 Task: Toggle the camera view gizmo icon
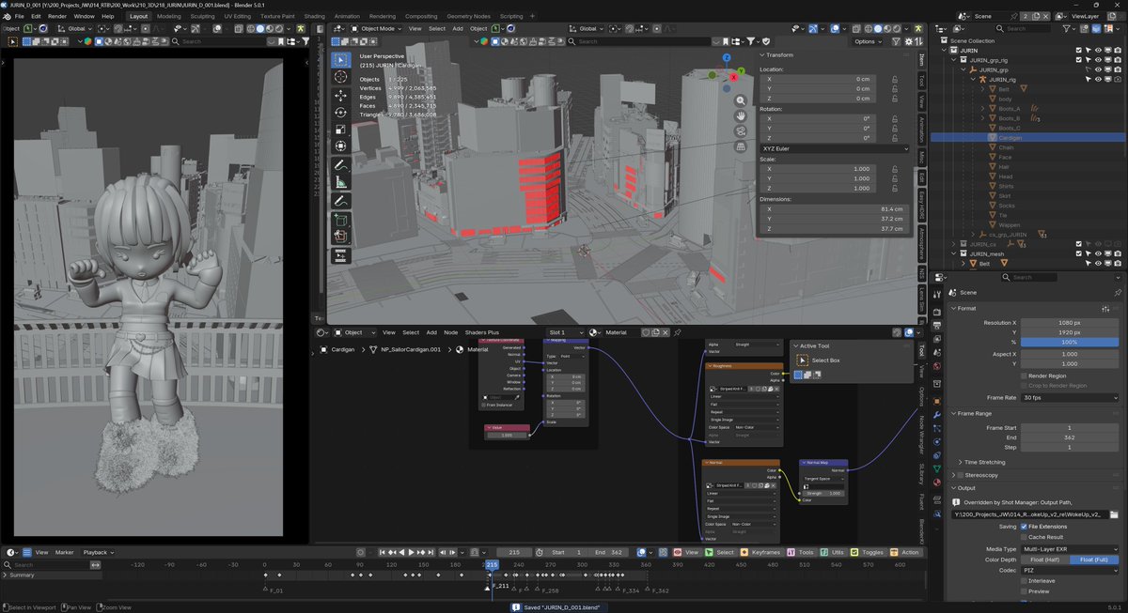click(x=741, y=130)
